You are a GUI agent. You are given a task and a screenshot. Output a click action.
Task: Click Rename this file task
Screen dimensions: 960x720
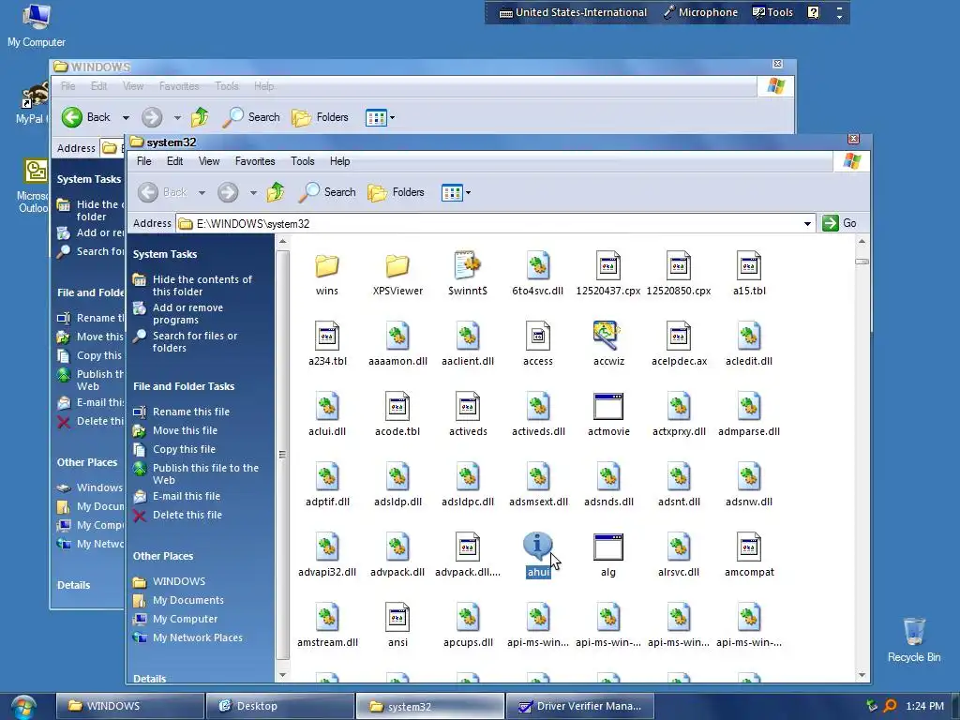click(191, 412)
